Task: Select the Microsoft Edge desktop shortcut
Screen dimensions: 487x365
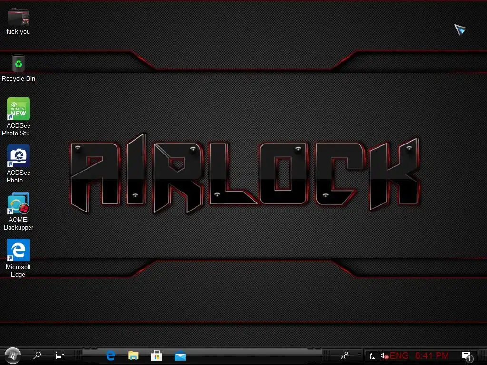Action: pyautogui.click(x=19, y=250)
